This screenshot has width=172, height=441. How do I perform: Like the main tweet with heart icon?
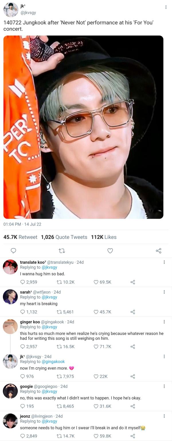[110, 251]
